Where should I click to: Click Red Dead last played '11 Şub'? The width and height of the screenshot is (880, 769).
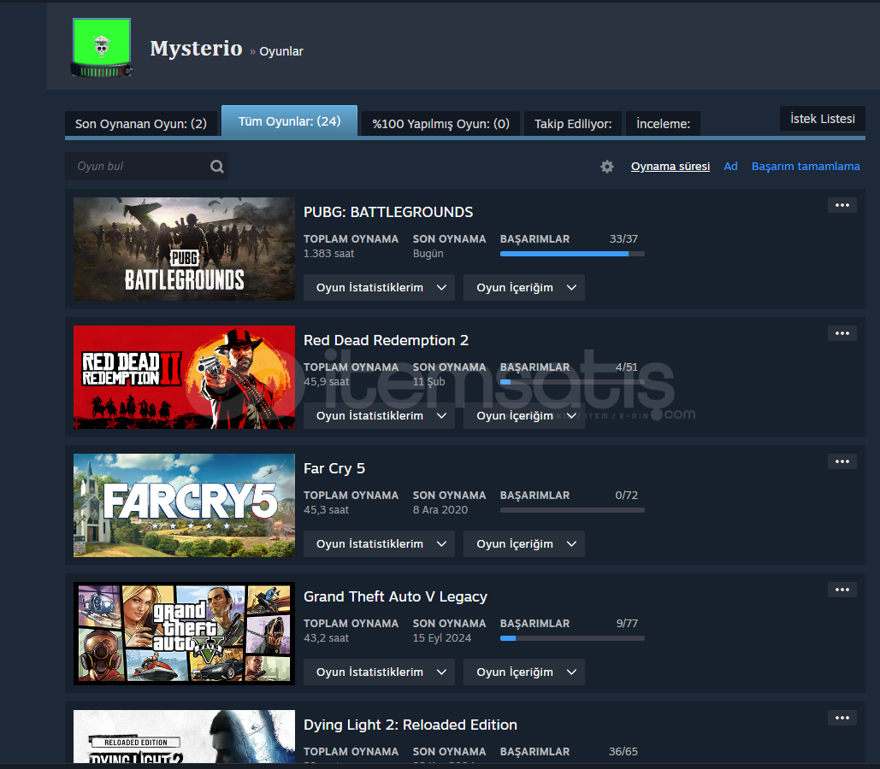(428, 381)
